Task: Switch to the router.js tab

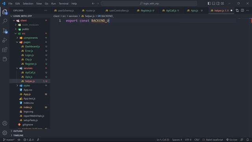Action: (90, 11)
